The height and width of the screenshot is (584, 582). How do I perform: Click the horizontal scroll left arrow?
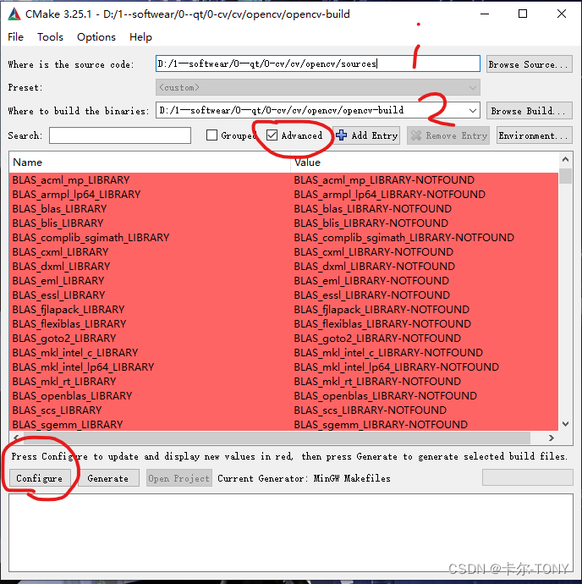click(x=16, y=438)
